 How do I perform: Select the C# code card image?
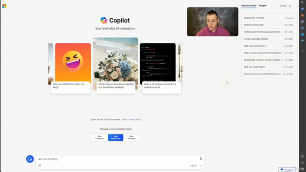click(158, 63)
